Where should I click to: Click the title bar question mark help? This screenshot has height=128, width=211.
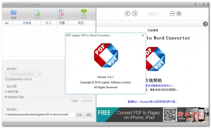click(196, 5)
